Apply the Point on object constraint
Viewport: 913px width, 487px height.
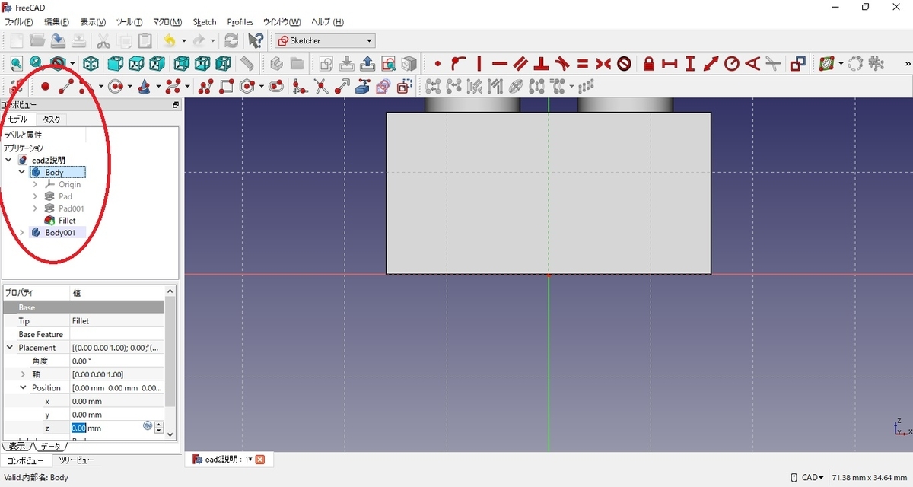458,63
